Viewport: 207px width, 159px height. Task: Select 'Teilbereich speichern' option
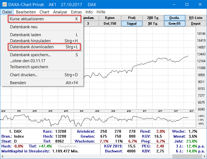pos(29,67)
